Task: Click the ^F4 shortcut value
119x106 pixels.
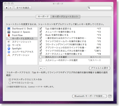Action: point(99,38)
